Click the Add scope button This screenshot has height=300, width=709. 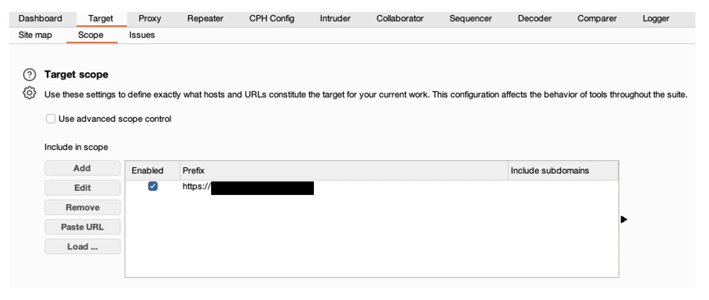(x=82, y=168)
